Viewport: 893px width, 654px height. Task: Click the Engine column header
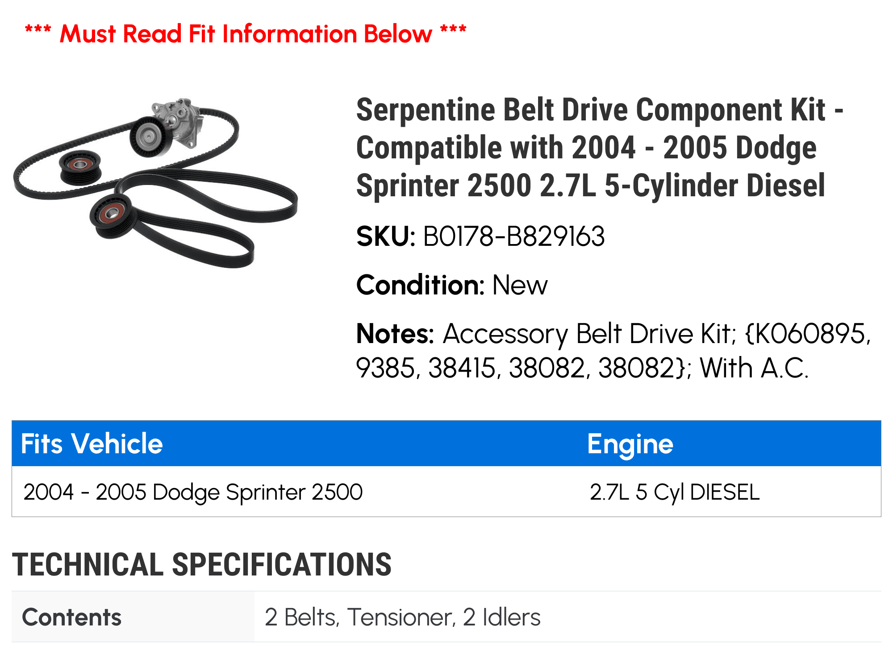(x=630, y=444)
